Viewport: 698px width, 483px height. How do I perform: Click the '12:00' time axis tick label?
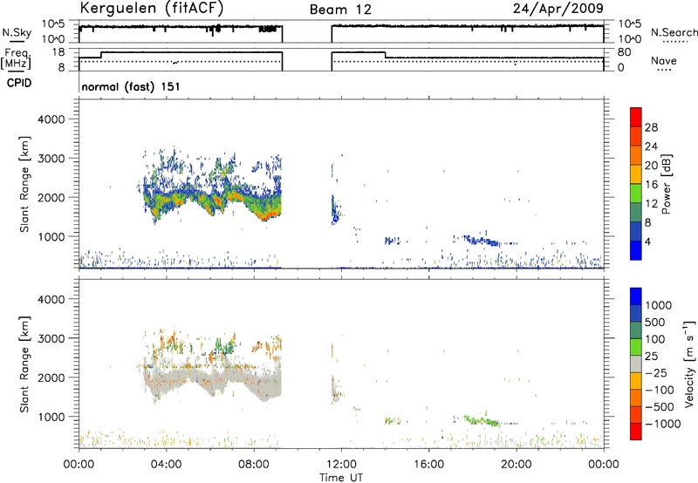click(341, 465)
